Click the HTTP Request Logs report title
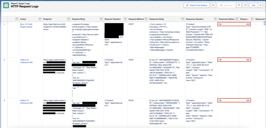266x128 pixels. (x=25, y=6)
